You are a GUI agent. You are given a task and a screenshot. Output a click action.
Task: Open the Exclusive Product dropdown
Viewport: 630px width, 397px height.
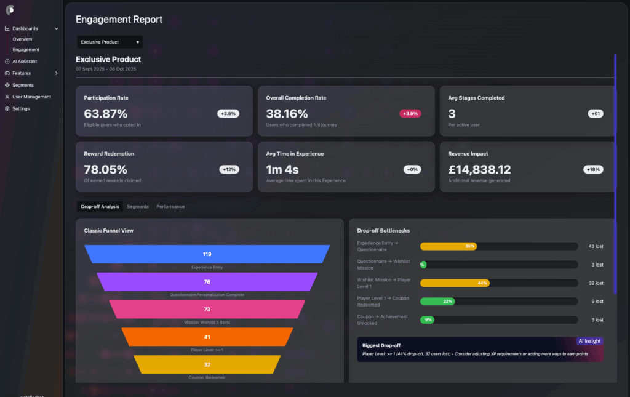[110, 42]
